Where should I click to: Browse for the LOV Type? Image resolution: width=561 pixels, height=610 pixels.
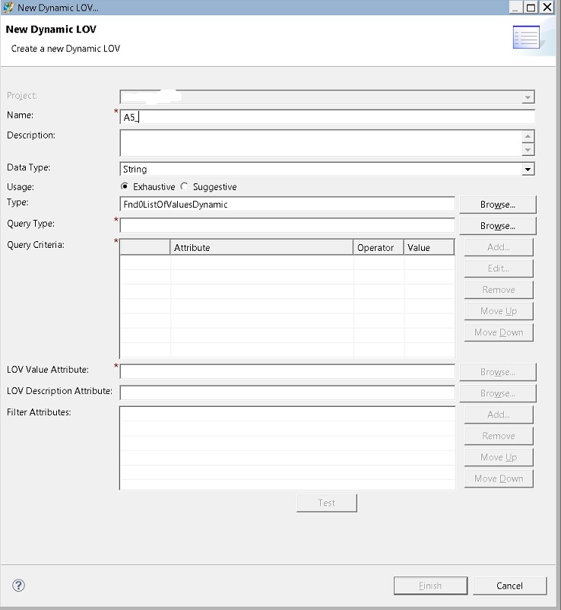[x=498, y=205]
